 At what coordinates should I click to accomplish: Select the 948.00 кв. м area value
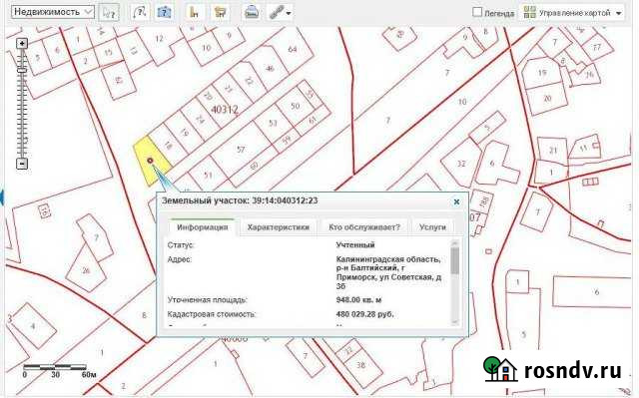pos(358,300)
